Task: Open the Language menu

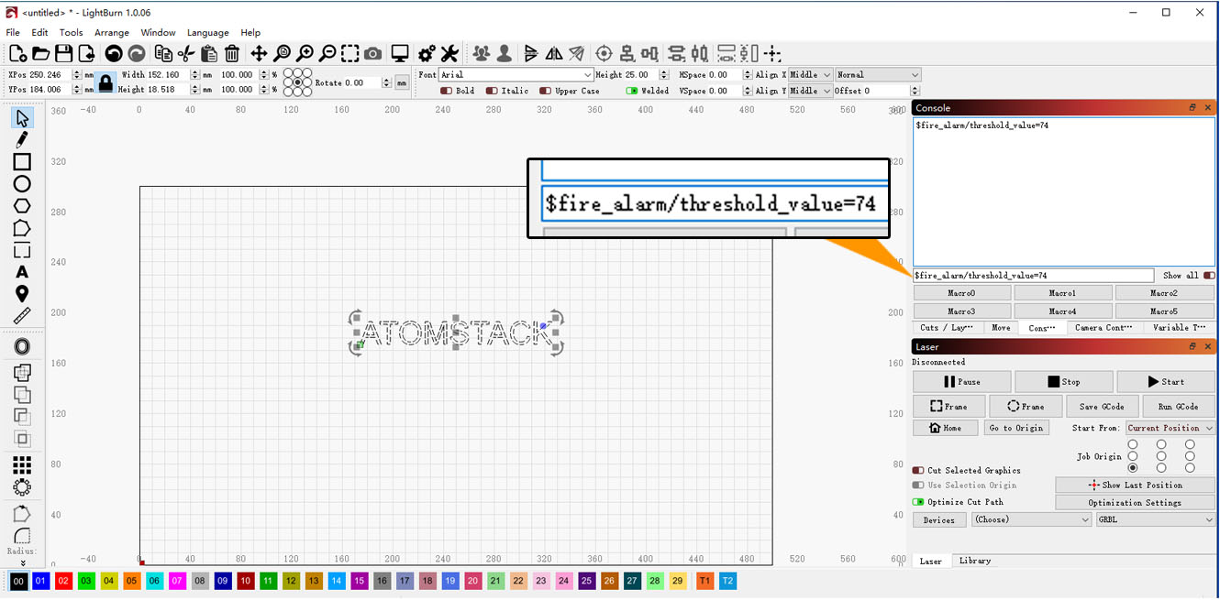Action: (x=208, y=32)
